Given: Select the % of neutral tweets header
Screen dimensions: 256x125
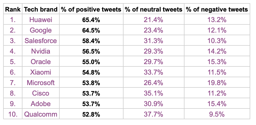Looking at the screenshot, I should pos(154,9).
